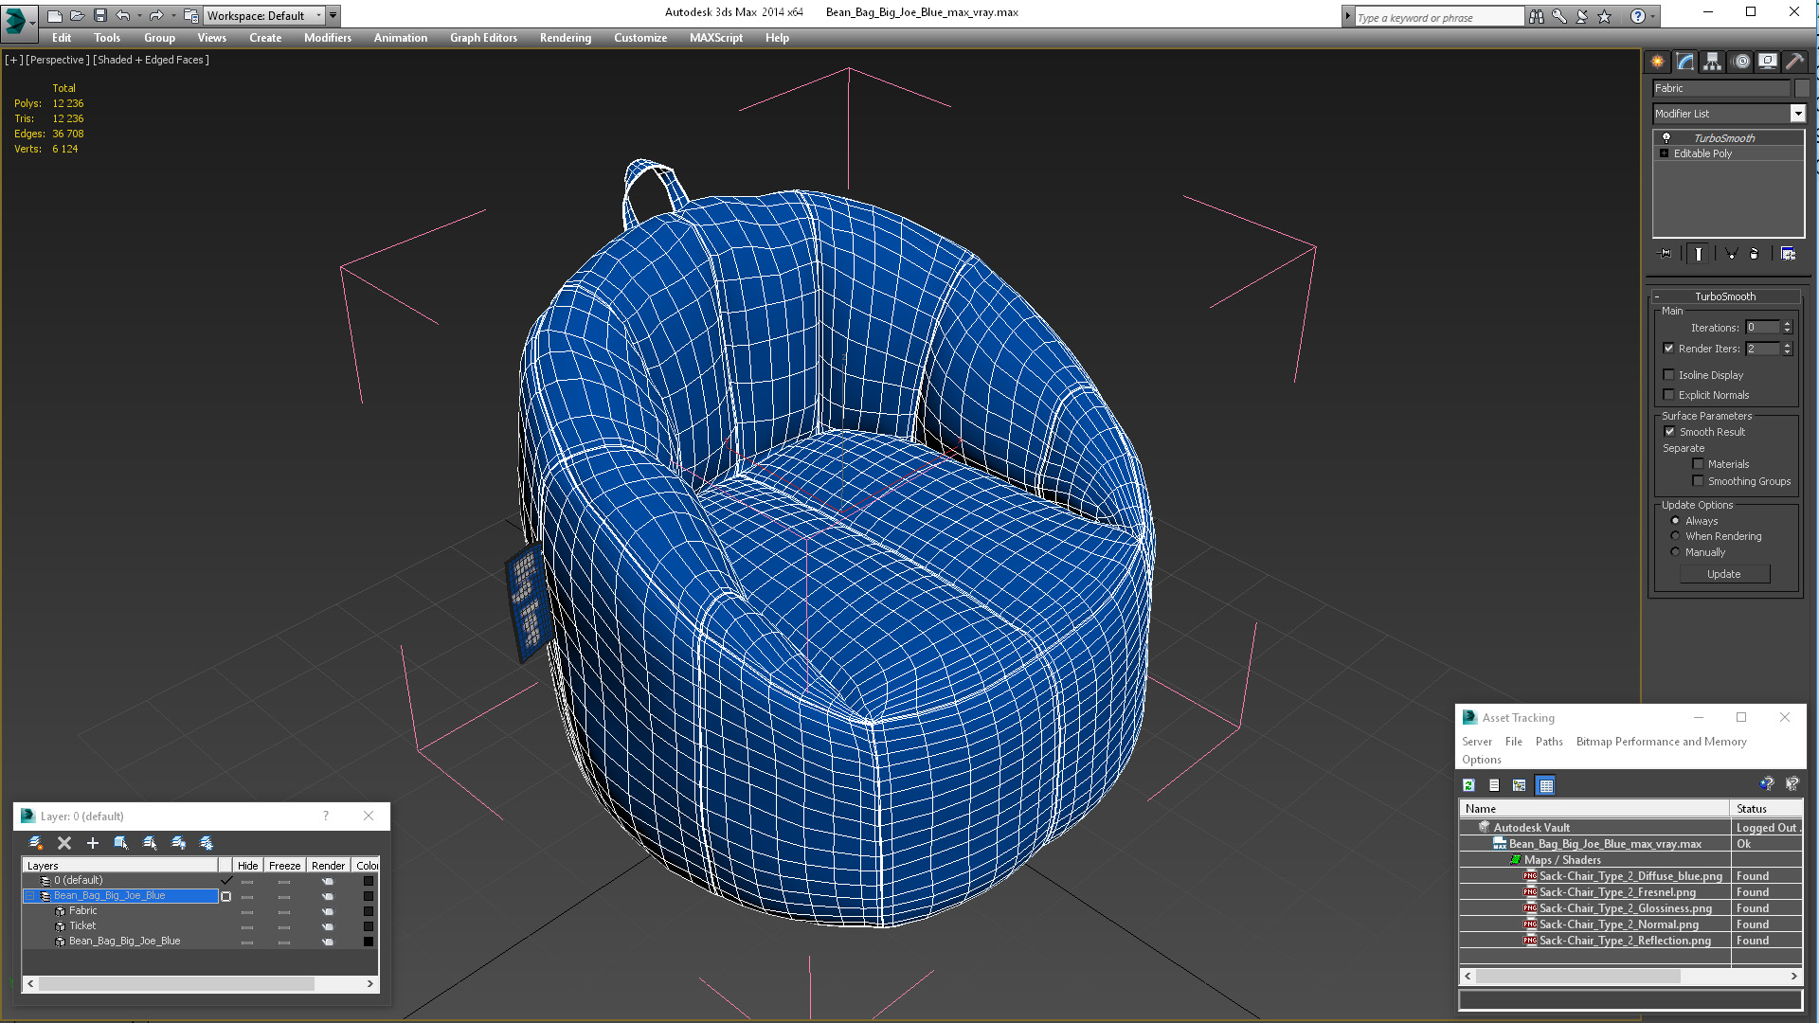Enable the Isoline Display checkbox
The width and height of the screenshot is (1819, 1023).
(1669, 375)
